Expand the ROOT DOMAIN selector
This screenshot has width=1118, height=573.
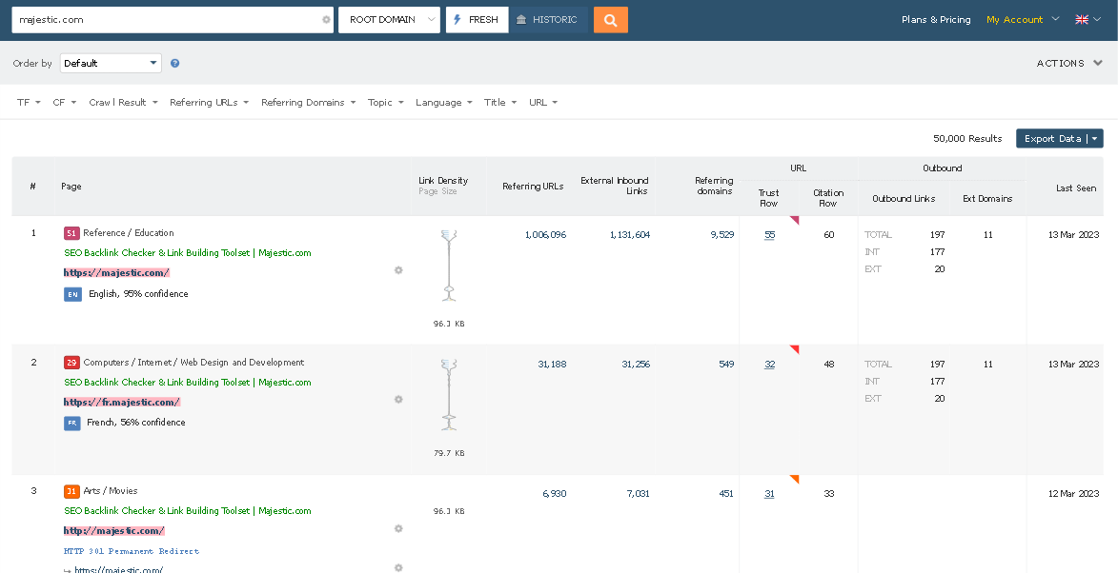point(389,19)
